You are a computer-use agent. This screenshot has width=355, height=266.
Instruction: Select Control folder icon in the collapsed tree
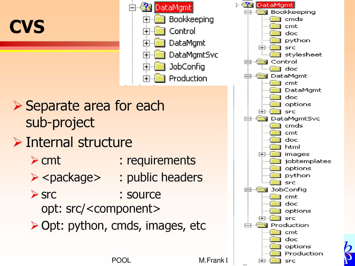[x=160, y=31]
